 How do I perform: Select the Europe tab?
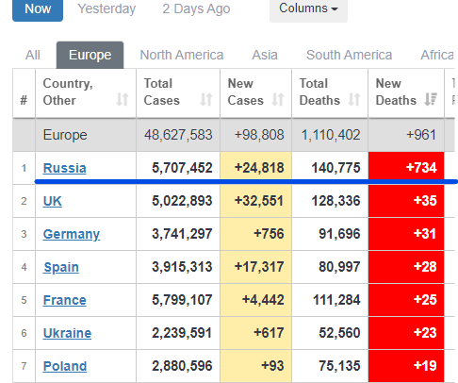[90, 55]
